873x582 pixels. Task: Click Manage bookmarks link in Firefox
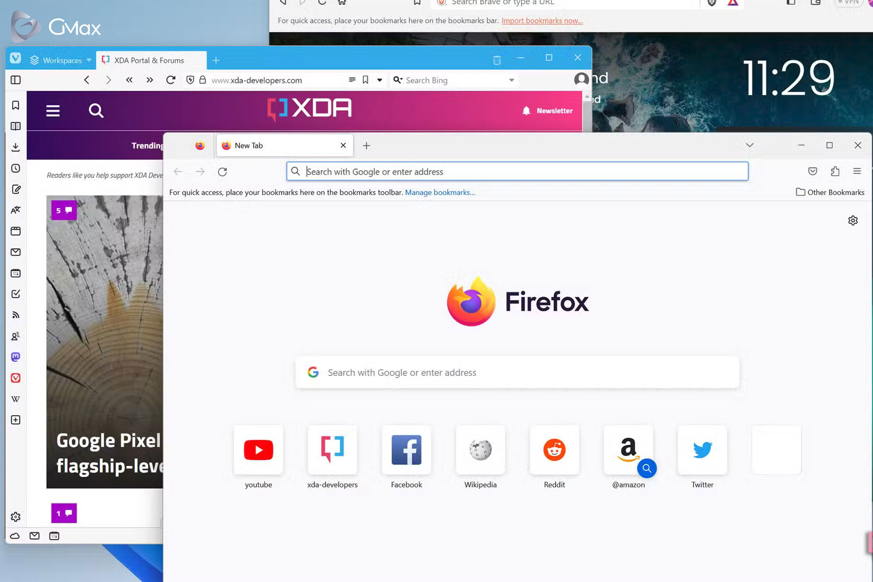tap(440, 193)
